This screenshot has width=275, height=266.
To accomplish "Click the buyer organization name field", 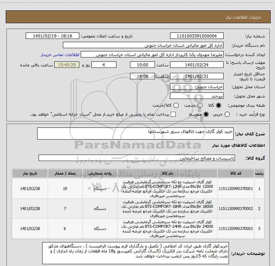I will pos(143,45).
